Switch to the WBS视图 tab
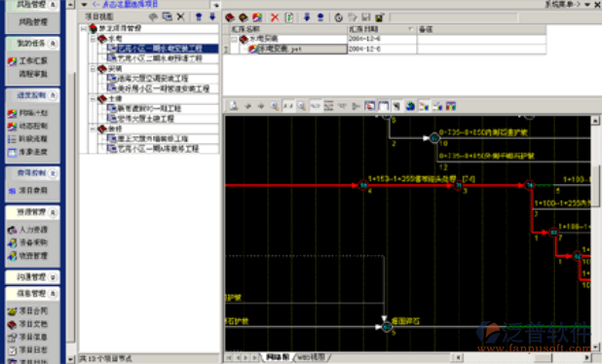This screenshot has height=364, width=602. (x=312, y=357)
